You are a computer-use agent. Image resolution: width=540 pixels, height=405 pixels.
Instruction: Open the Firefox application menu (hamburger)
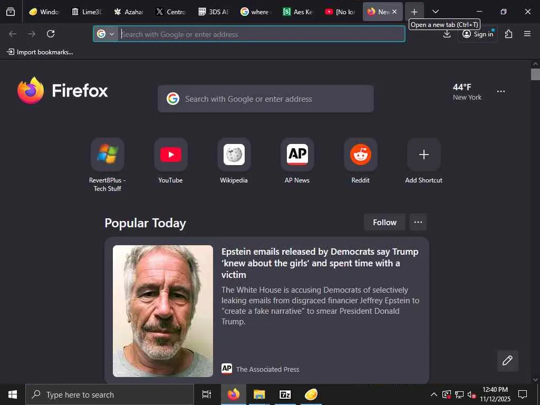[x=527, y=34]
